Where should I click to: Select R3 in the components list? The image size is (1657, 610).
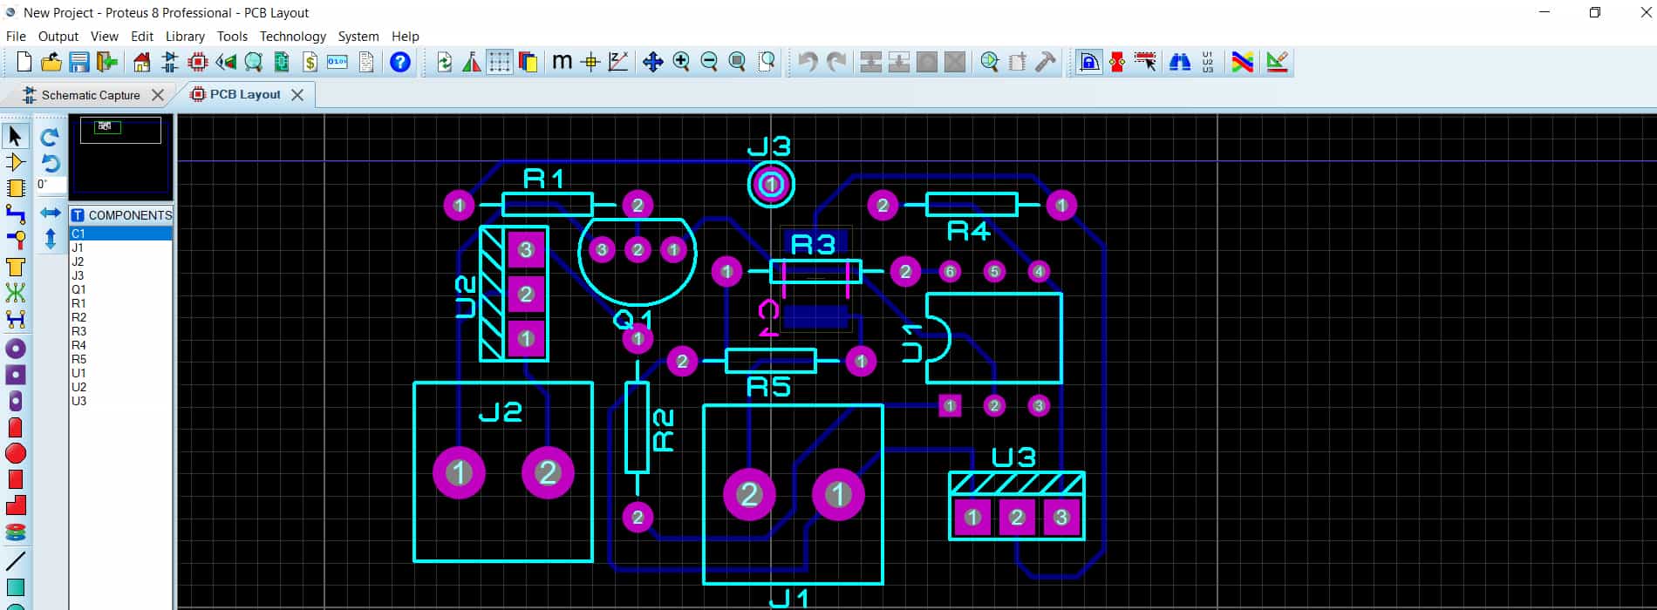point(79,331)
